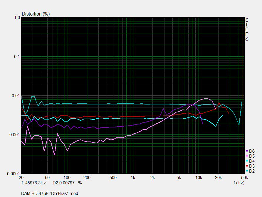Click the 0.01 y-axis tick label
This screenshot has width=262, height=197.
pyautogui.click(x=16, y=96)
